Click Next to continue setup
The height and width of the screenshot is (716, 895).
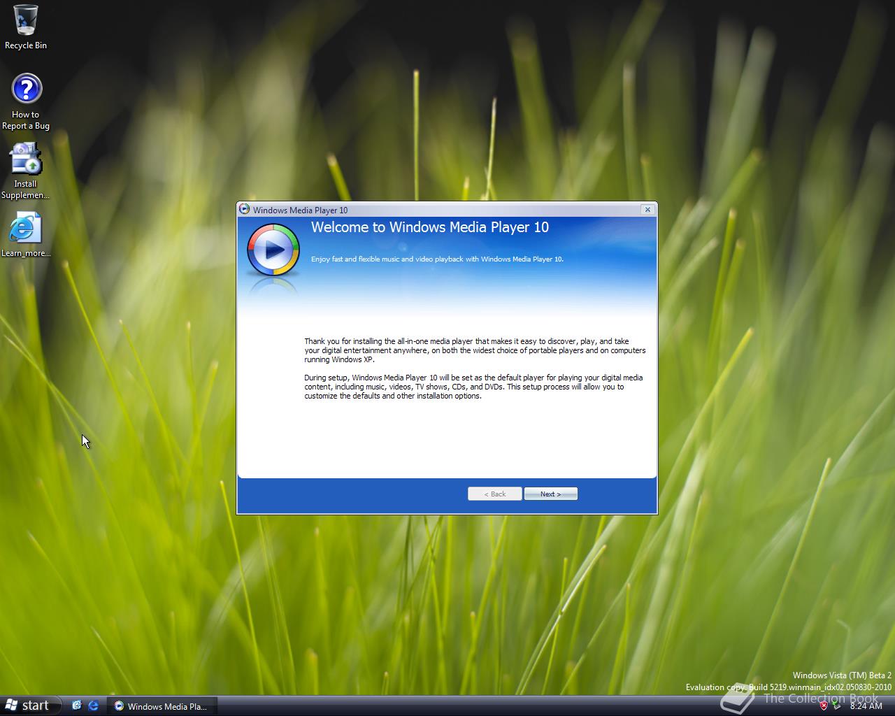pyautogui.click(x=551, y=494)
